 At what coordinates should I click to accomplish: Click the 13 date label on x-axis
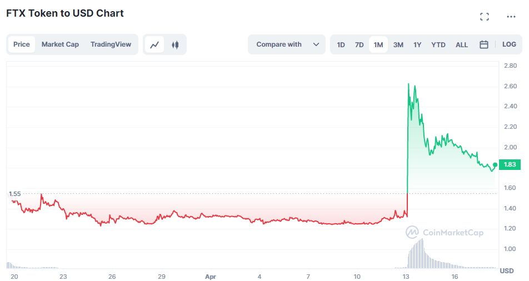click(x=406, y=277)
